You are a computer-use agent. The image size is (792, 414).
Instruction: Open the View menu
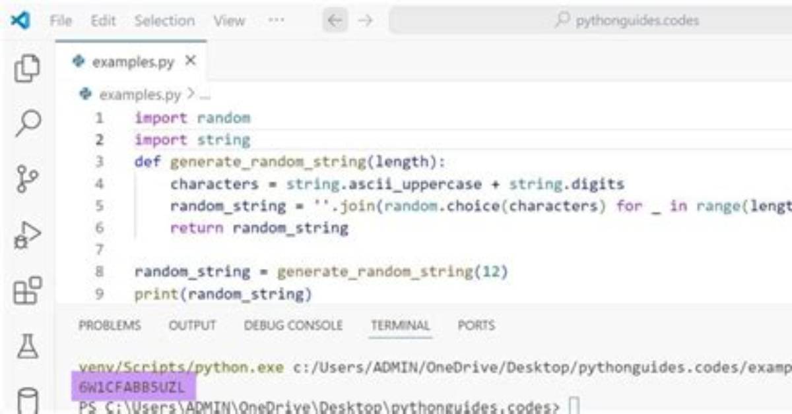coord(229,20)
